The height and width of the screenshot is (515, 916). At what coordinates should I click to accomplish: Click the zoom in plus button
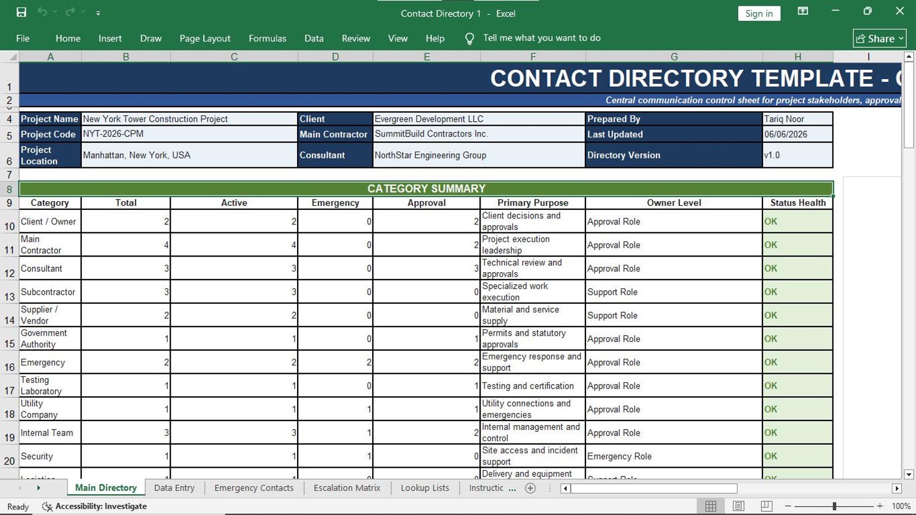click(880, 506)
